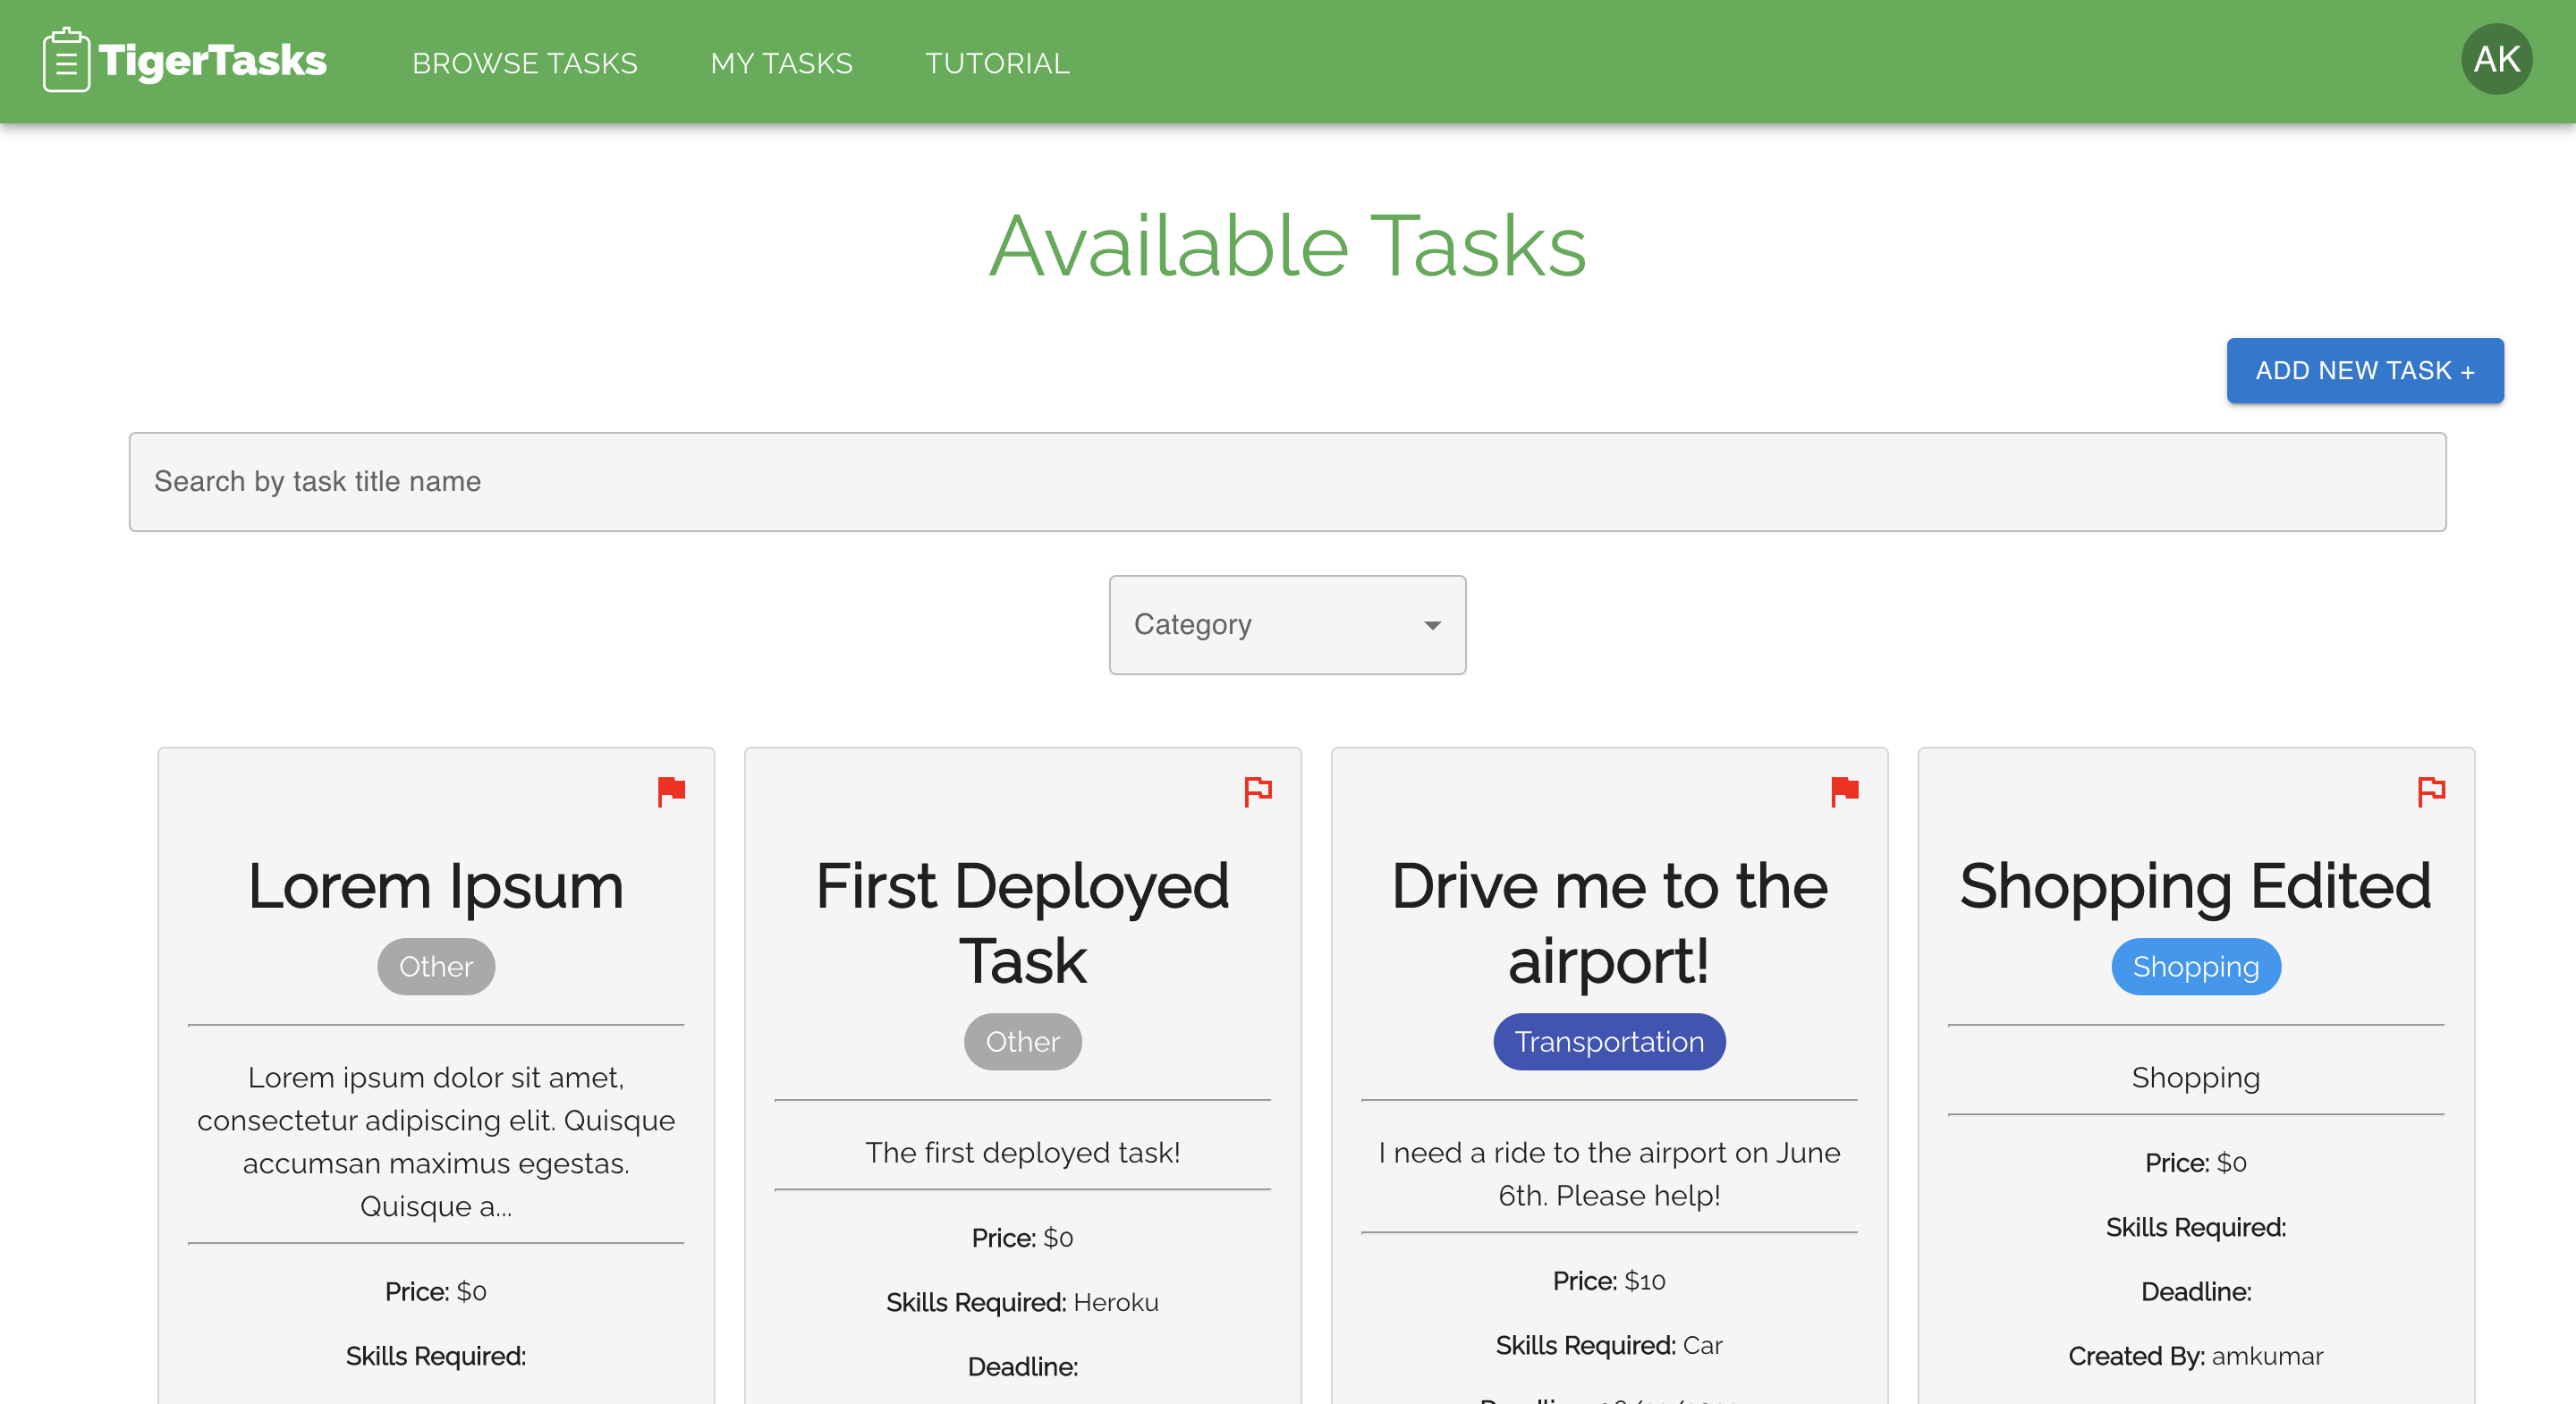Click the Other chip on First Deployed Task
The image size is (2576, 1404).
click(1022, 1042)
